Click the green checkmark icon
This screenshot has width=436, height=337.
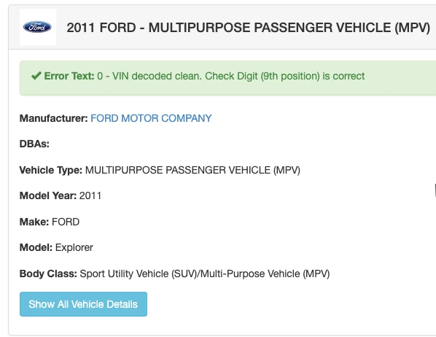[36, 75]
